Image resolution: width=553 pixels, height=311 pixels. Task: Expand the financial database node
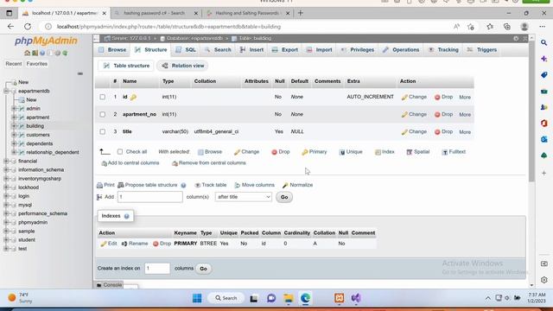pos(6,162)
